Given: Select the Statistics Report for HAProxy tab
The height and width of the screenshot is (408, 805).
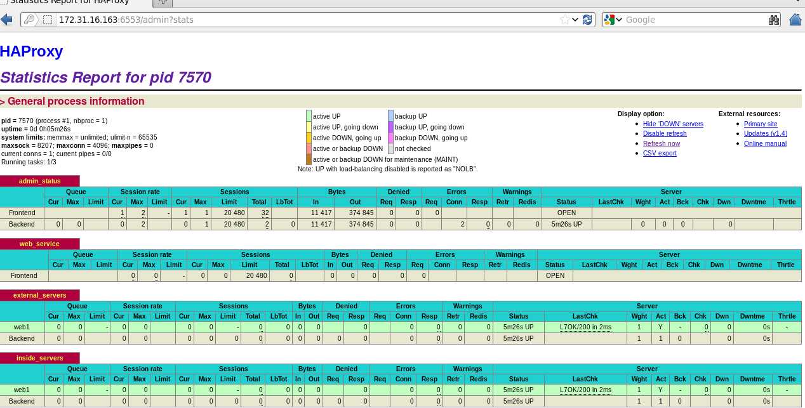Looking at the screenshot, I should pyautogui.click(x=75, y=3).
